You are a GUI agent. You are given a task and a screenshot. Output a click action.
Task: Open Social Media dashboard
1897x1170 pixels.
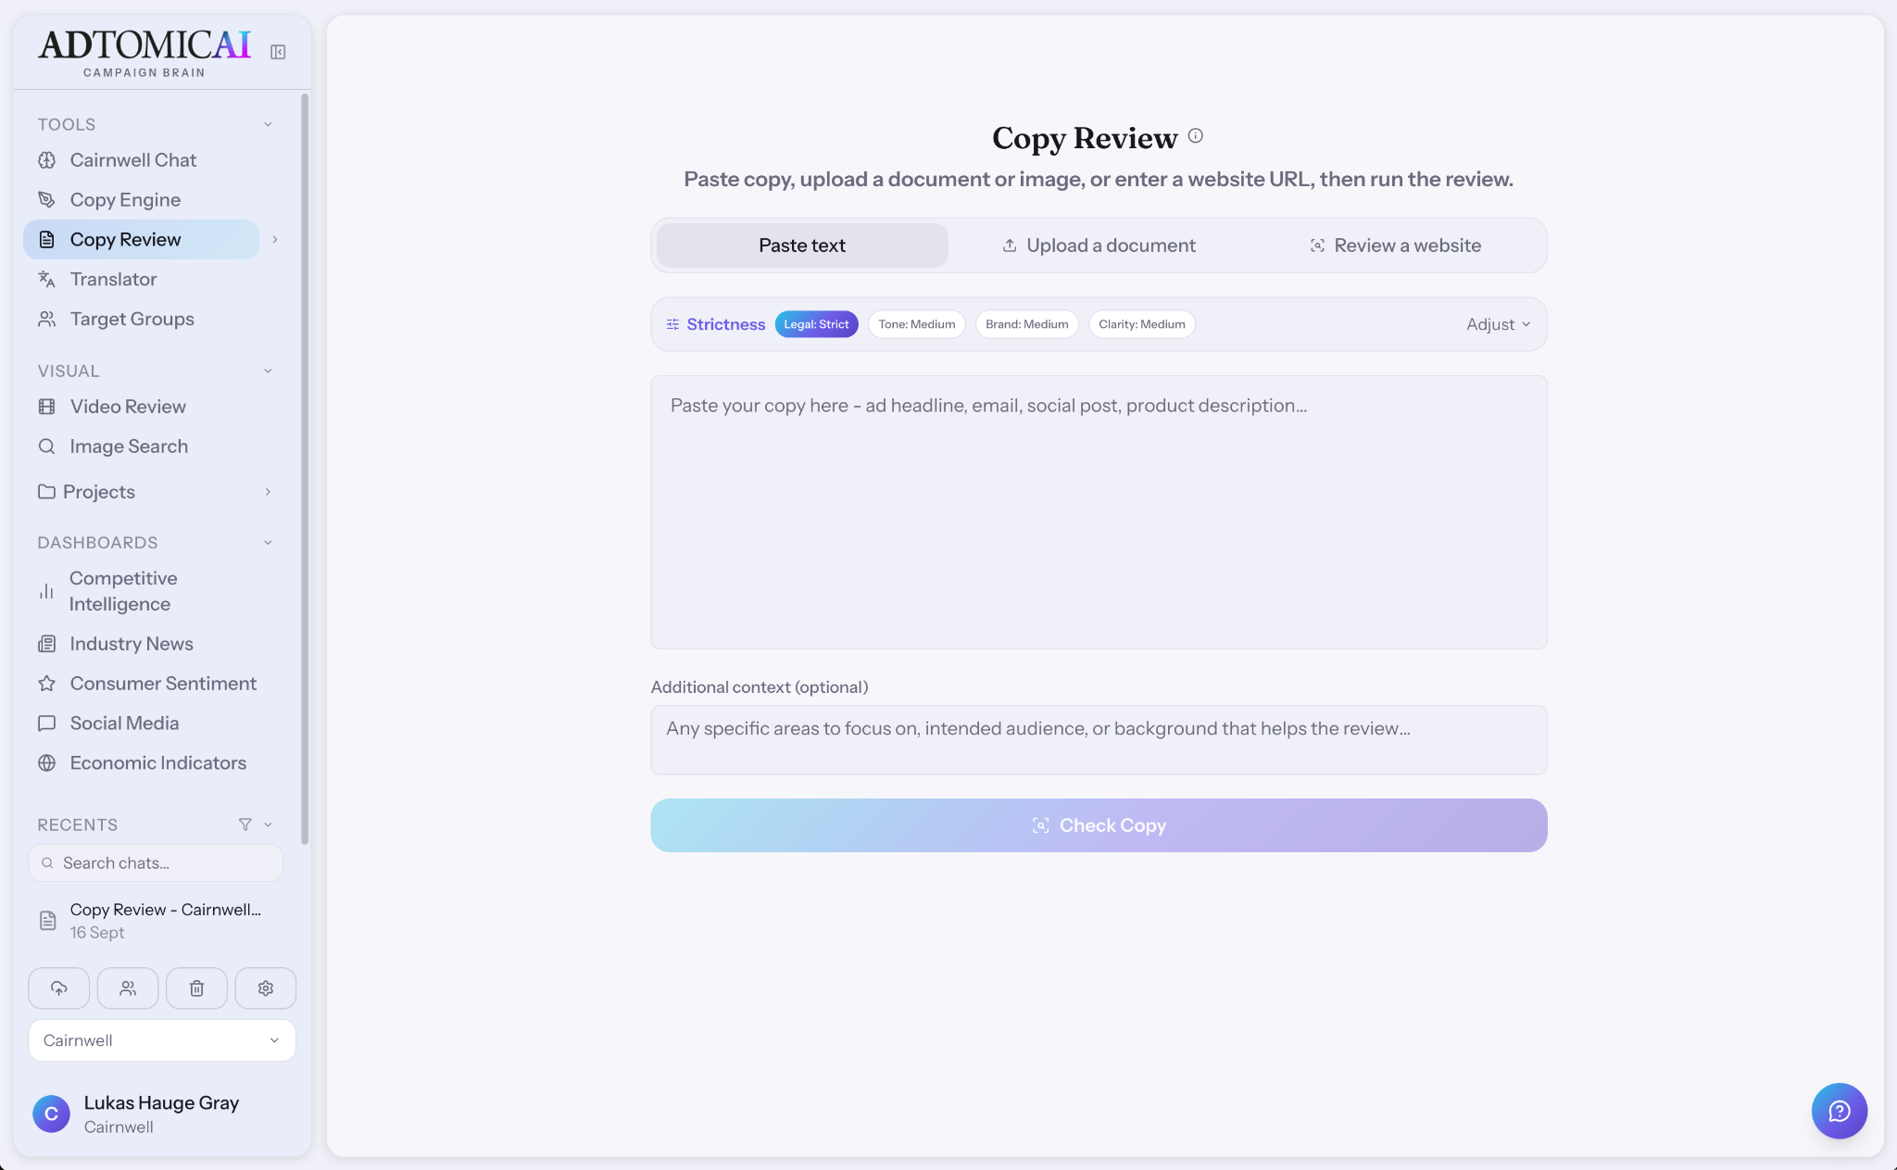(142, 723)
